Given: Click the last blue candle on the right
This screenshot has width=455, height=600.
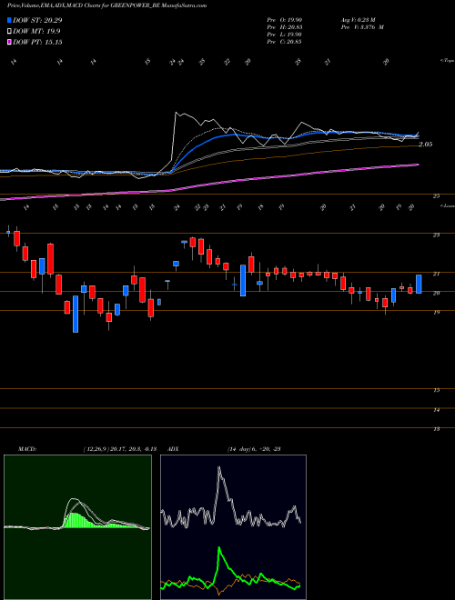Looking at the screenshot, I should [x=419, y=285].
